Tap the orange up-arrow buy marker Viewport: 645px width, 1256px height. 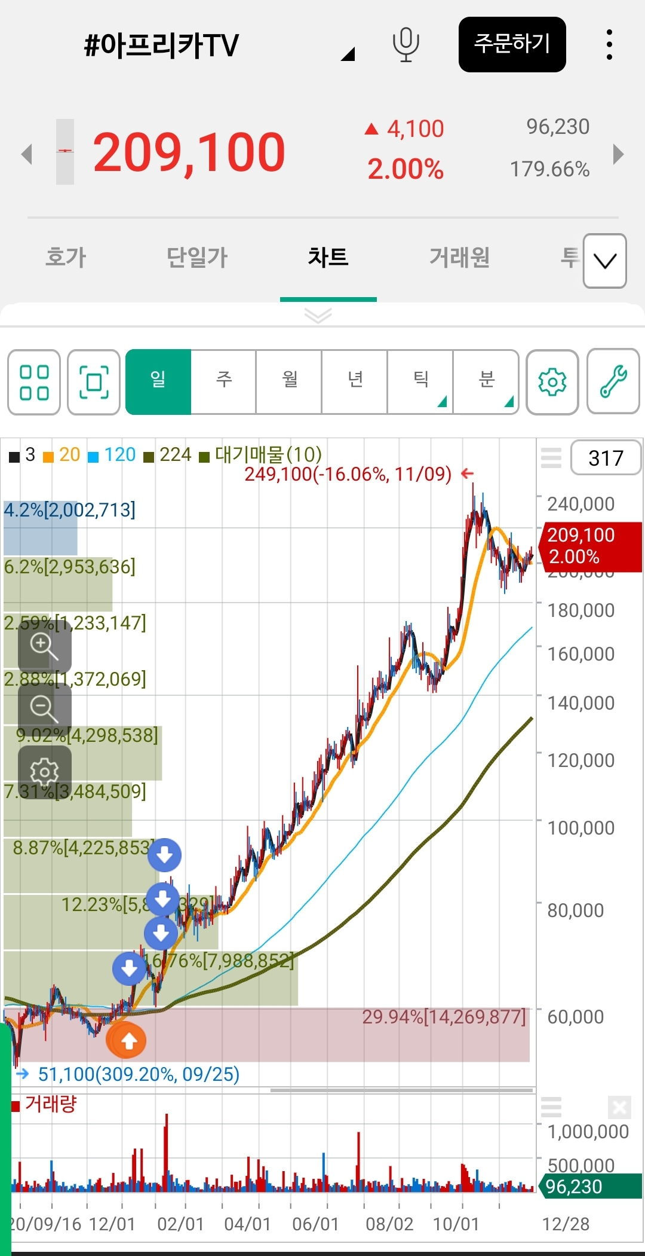[128, 1041]
